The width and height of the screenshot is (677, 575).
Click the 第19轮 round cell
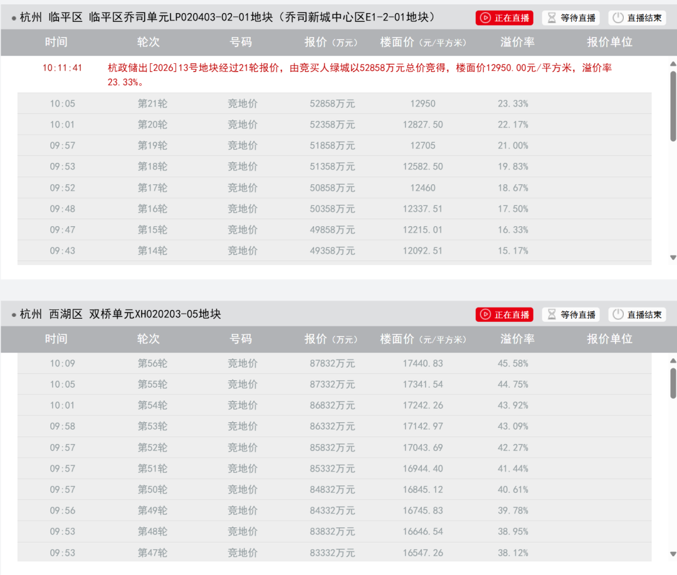(152, 145)
